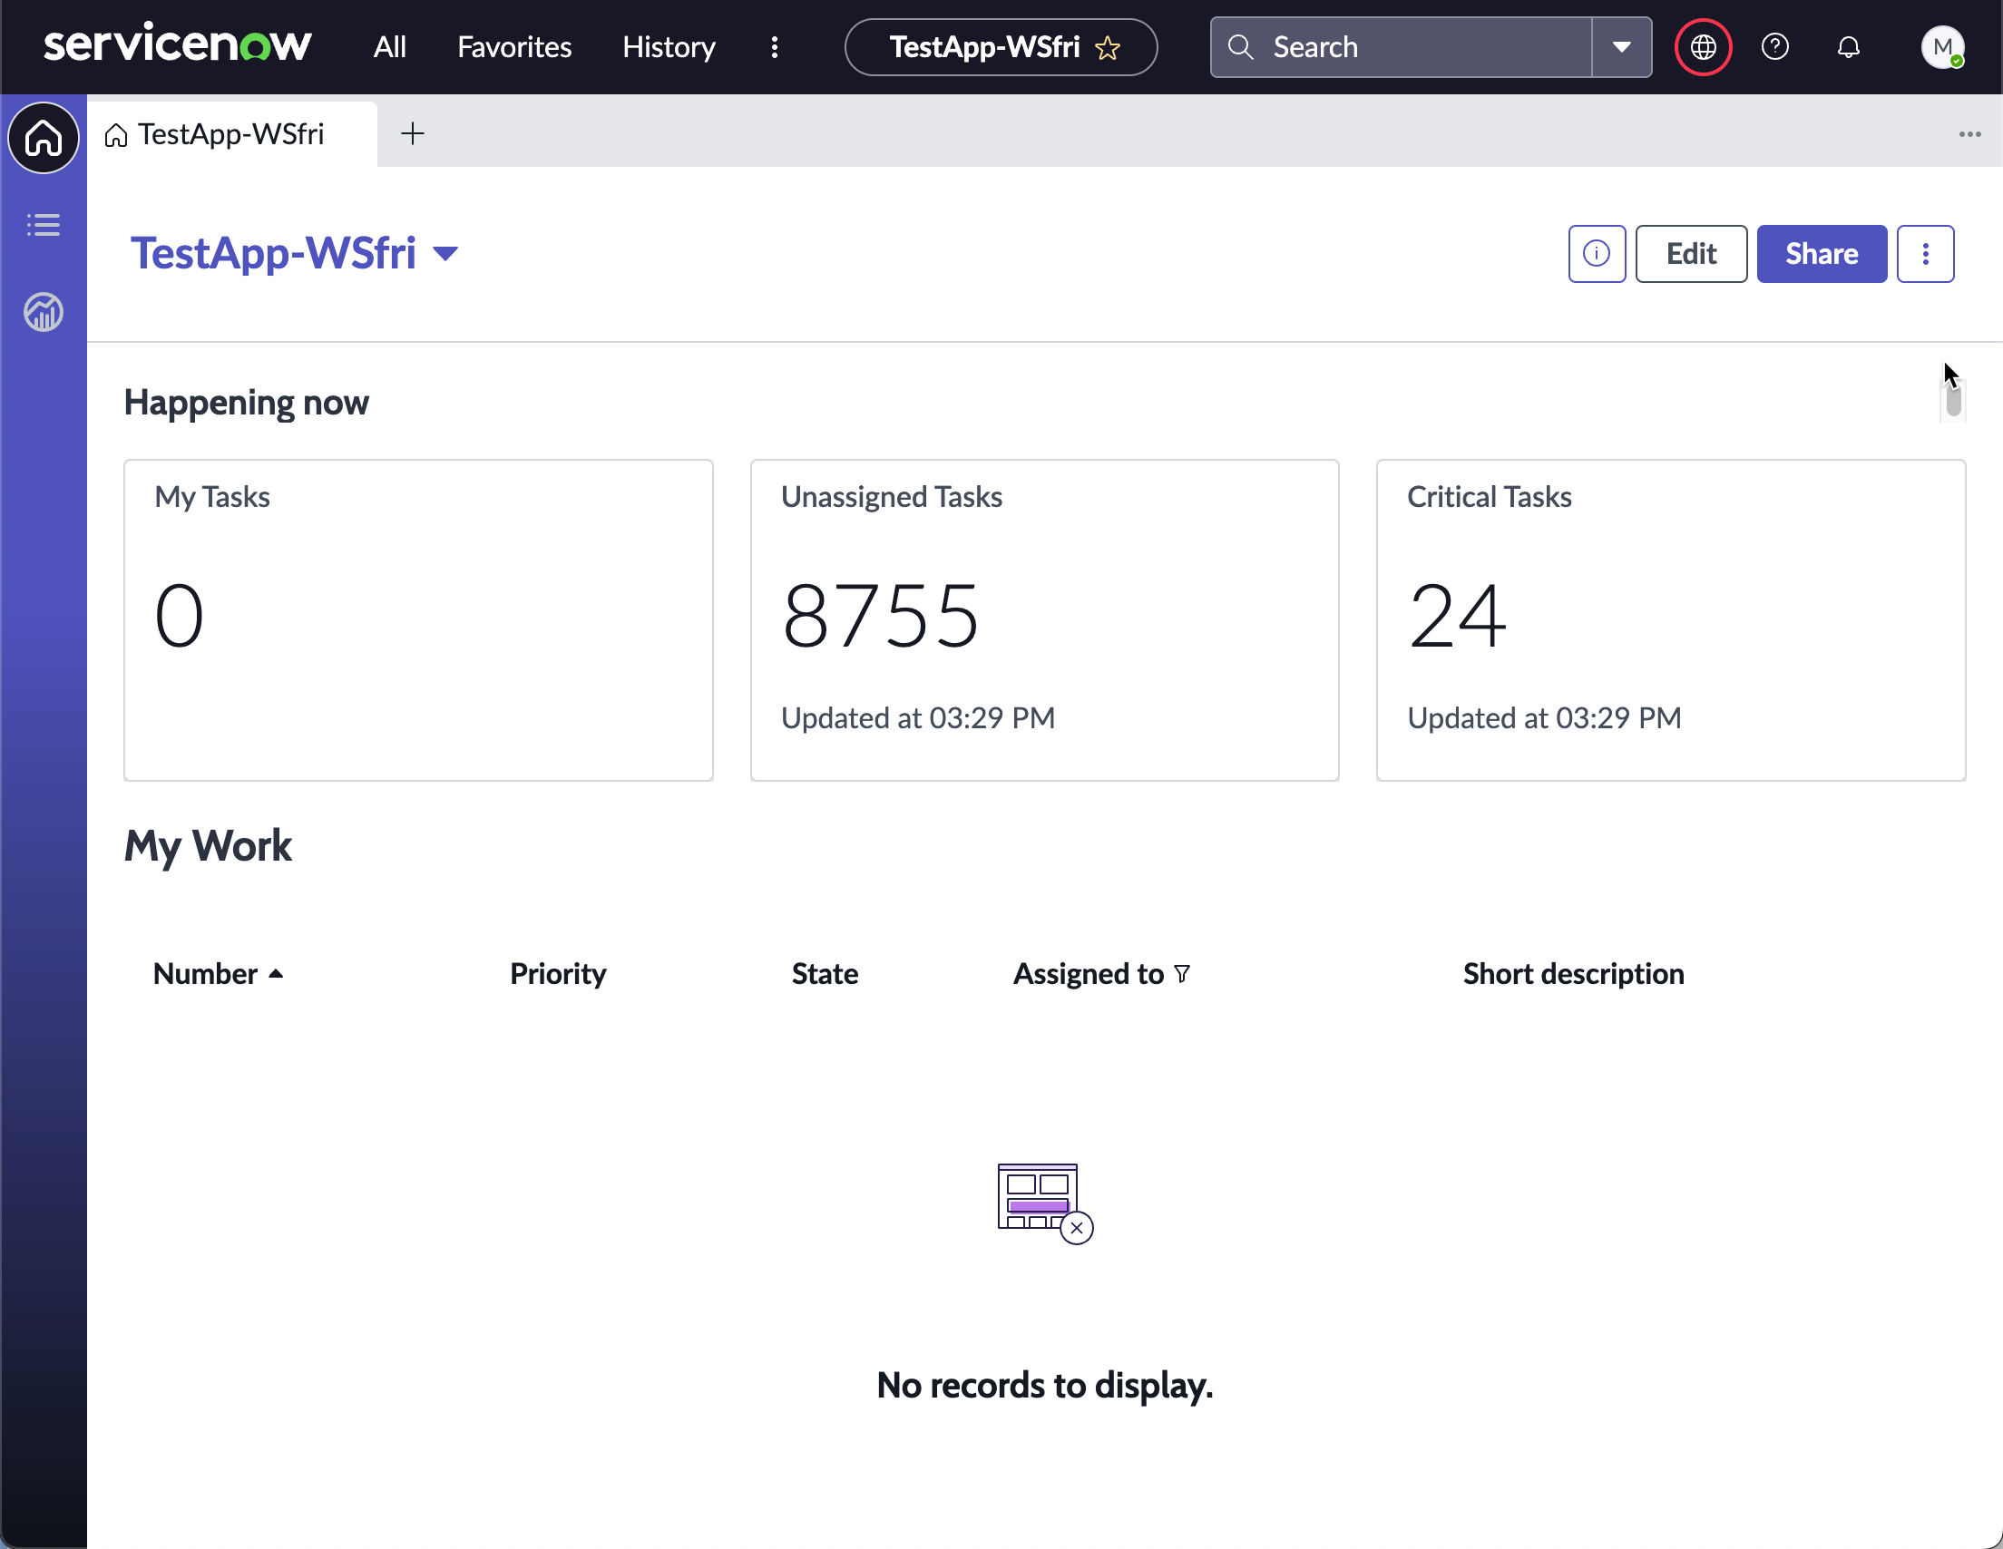This screenshot has width=2003, height=1549.
Task: Show page info via the info icon button
Action: [1597, 254]
